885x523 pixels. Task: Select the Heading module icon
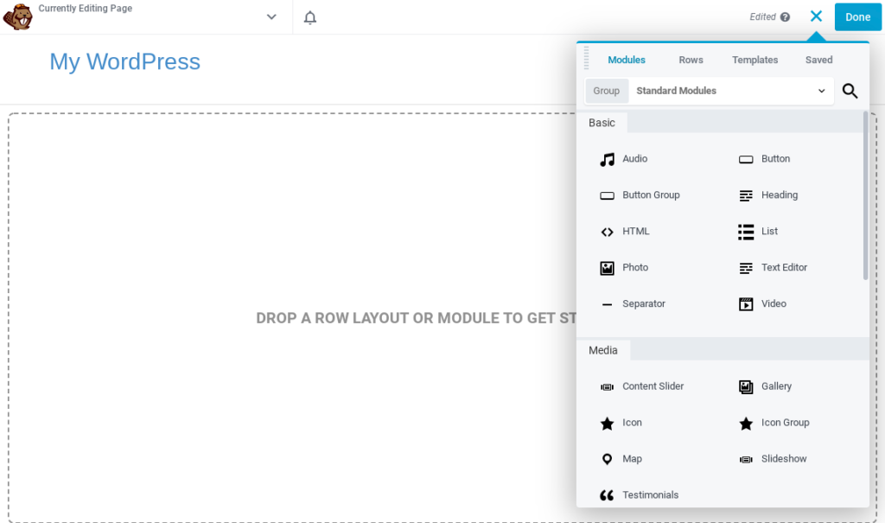click(x=746, y=195)
